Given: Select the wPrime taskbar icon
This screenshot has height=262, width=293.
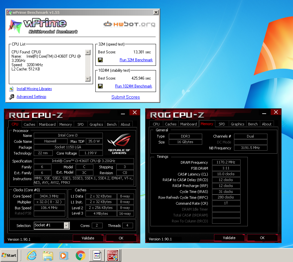Looking at the screenshot, I should tap(97, 255).
